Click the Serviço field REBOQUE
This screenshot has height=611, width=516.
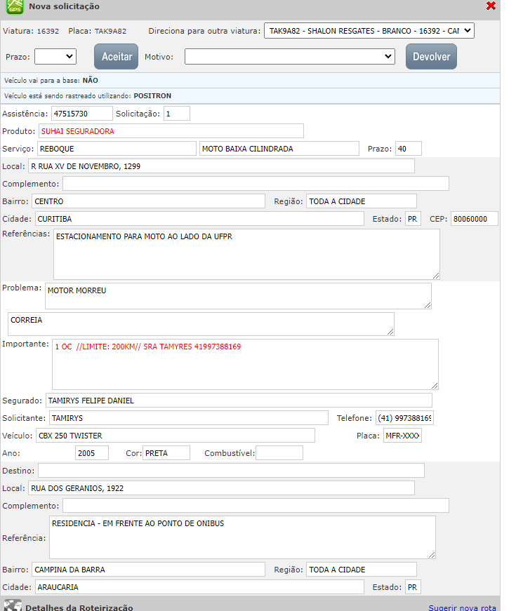coord(117,149)
